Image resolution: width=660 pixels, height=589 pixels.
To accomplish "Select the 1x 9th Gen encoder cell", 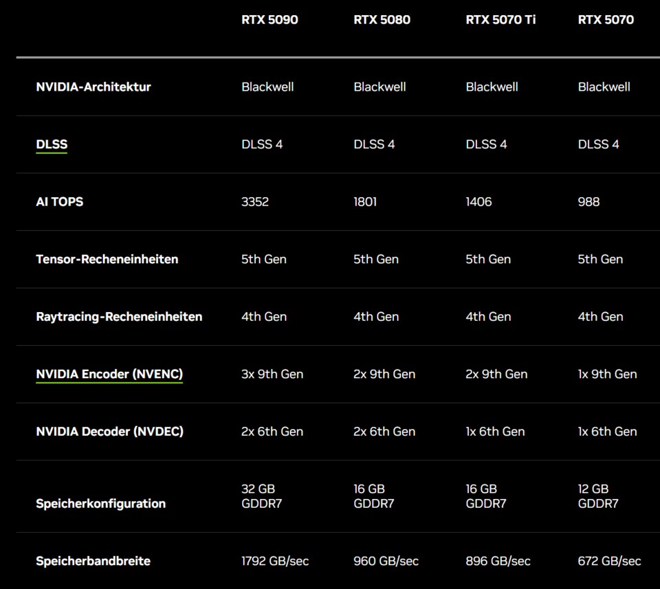I will click(x=608, y=374).
